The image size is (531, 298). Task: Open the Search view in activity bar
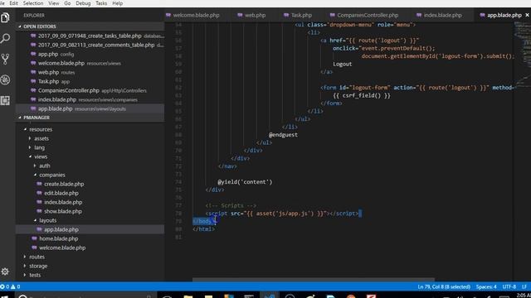pos(5,38)
